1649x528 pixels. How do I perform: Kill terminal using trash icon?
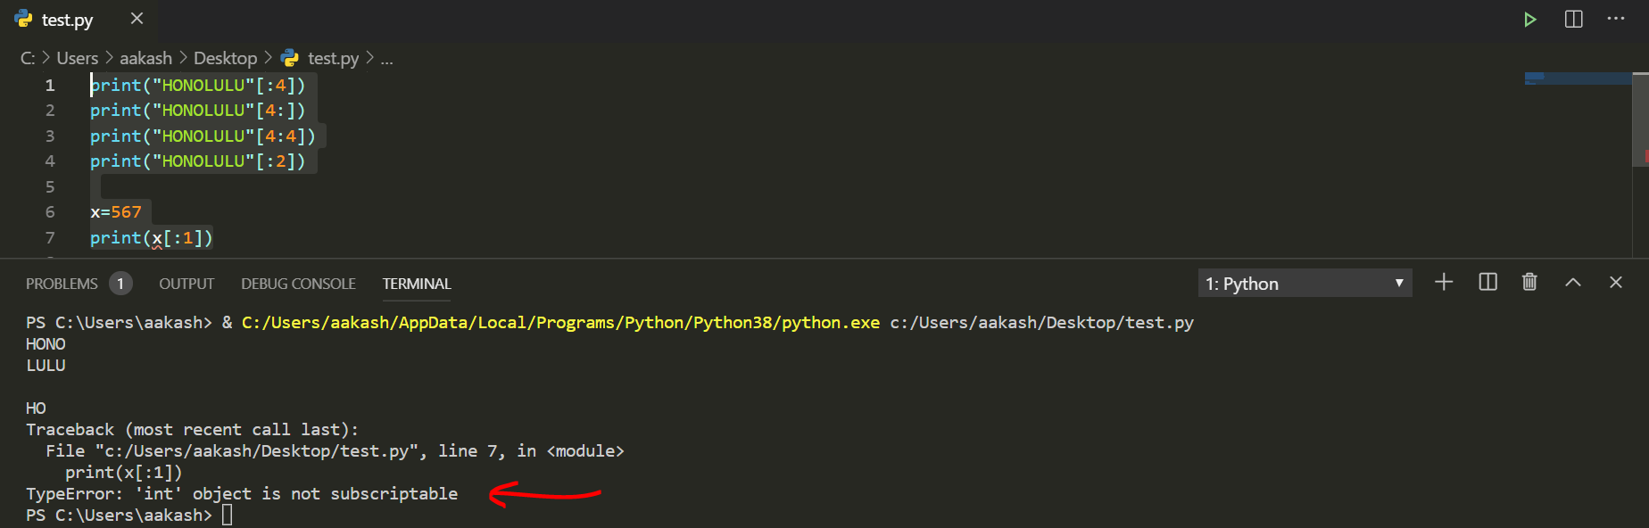pos(1529,283)
